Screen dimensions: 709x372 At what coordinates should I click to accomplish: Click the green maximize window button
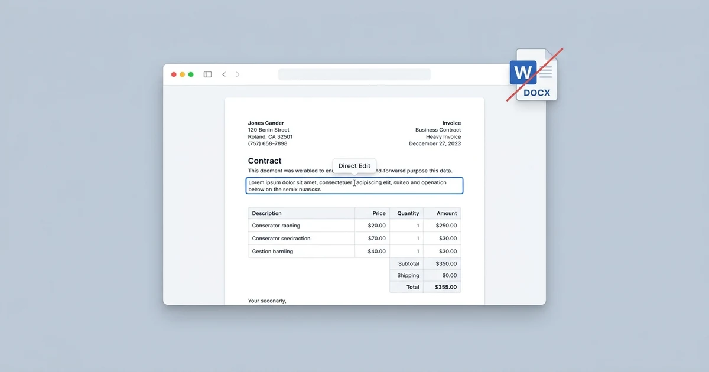point(191,74)
